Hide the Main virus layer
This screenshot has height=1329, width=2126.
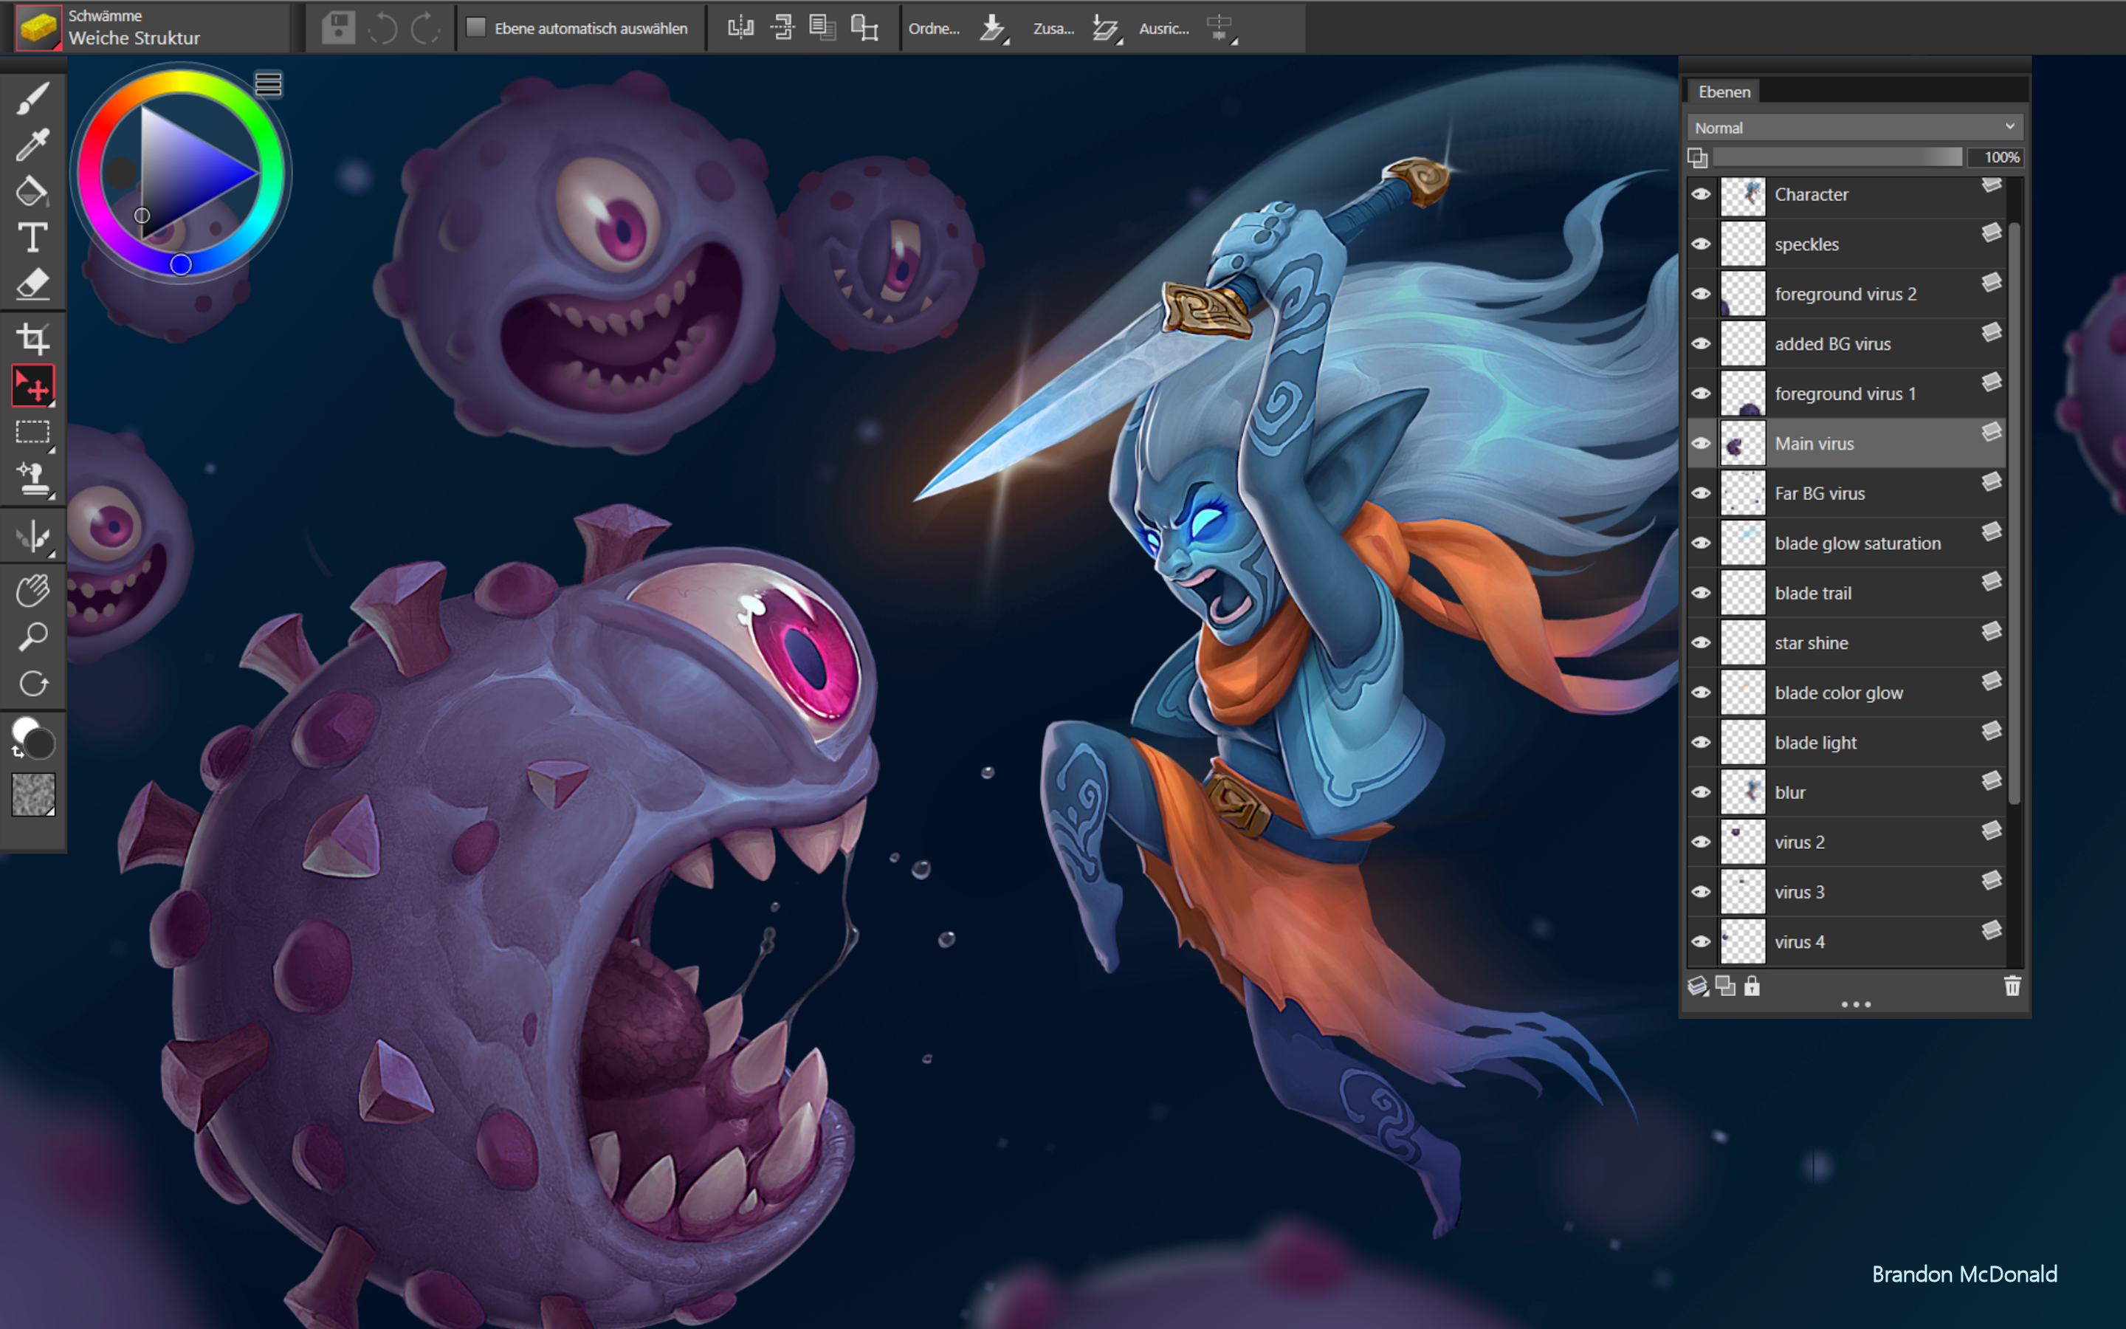[1701, 443]
